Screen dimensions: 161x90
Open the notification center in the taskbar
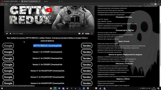tap(158, 88)
